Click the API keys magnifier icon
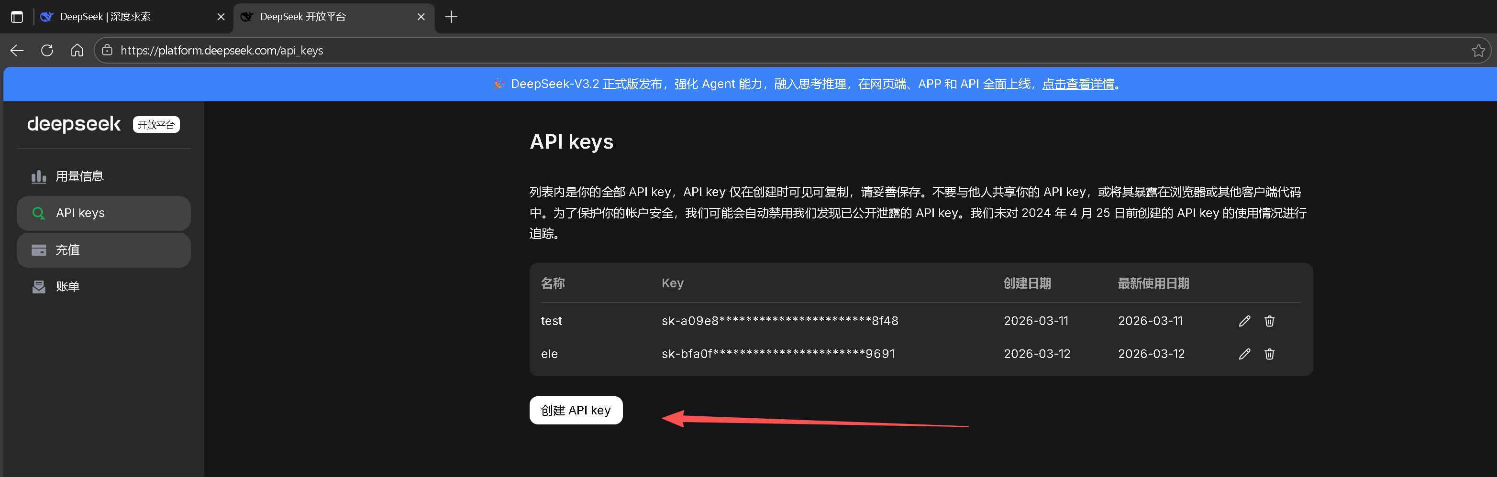This screenshot has width=1497, height=477. pyautogui.click(x=39, y=214)
